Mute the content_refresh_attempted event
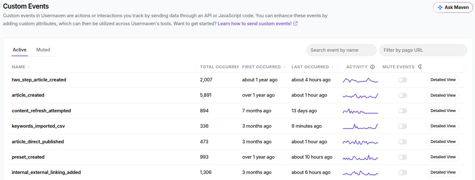This screenshot has height=180, width=475. pos(402,111)
